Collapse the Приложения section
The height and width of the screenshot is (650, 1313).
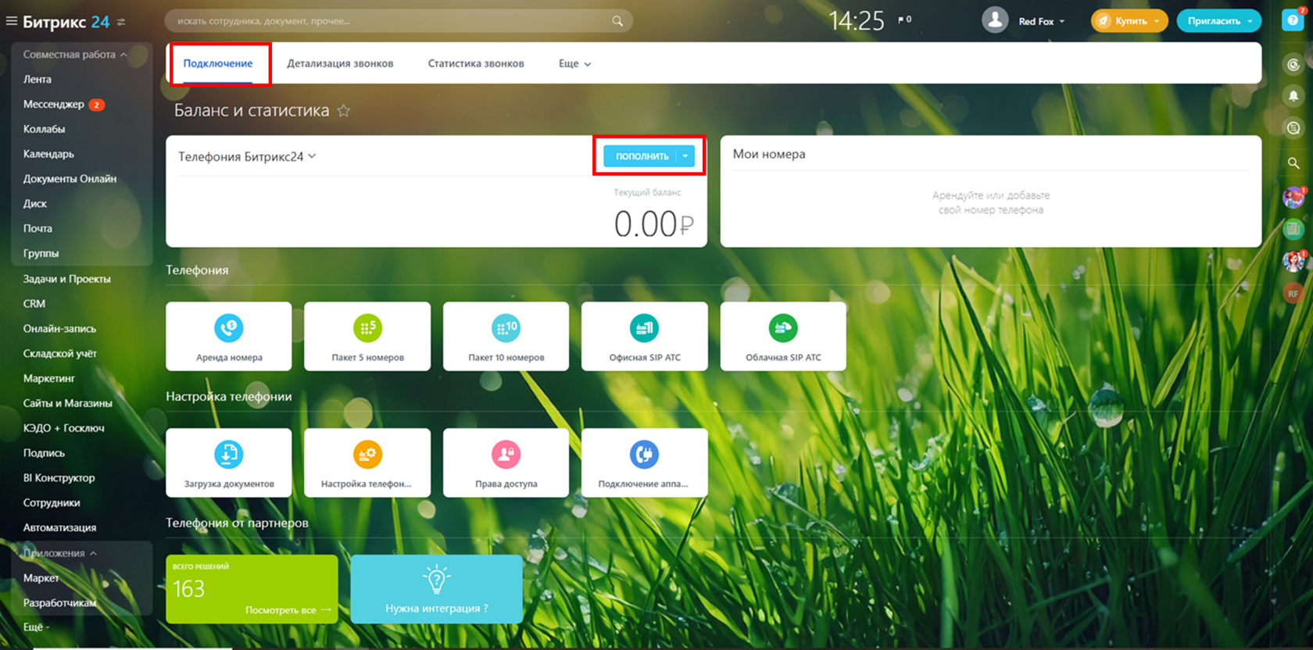pos(59,553)
